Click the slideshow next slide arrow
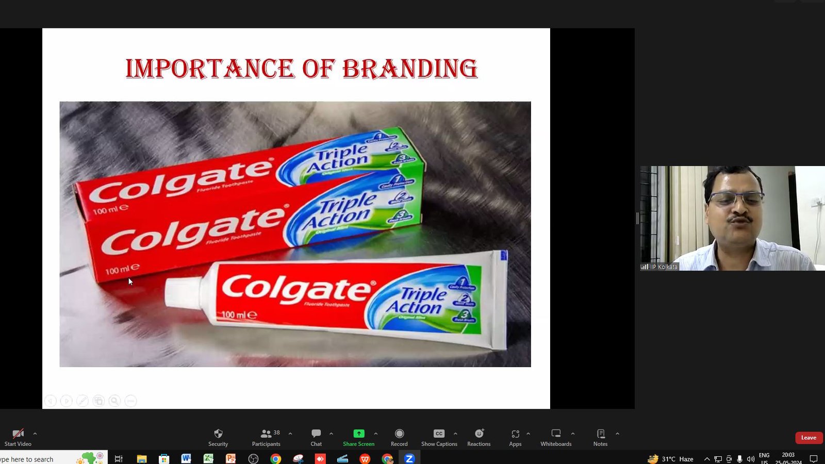Image resolution: width=825 pixels, height=464 pixels. tap(67, 401)
